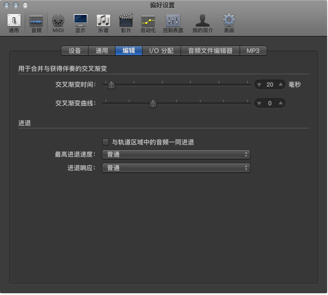The height and width of the screenshot is (295, 328).
Task: Open the 控制表面 (Control Surfaces) preferences icon
Action: [173, 23]
